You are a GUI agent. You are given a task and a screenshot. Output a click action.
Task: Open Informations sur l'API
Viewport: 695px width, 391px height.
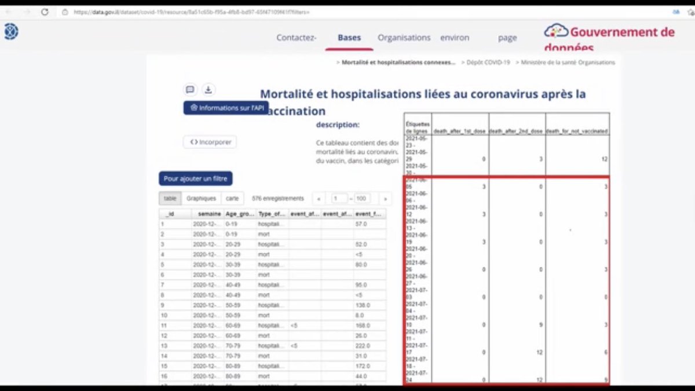[x=226, y=108]
